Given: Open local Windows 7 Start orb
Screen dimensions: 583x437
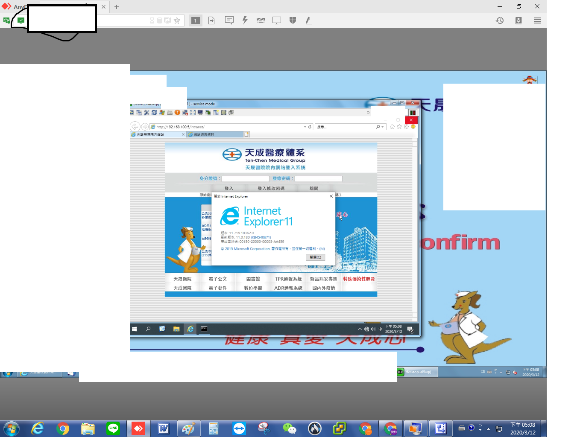Looking at the screenshot, I should 11,428.
